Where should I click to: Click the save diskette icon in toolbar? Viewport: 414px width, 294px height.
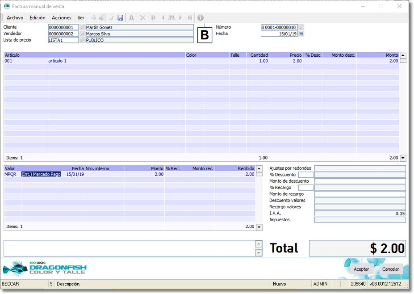click(120, 18)
